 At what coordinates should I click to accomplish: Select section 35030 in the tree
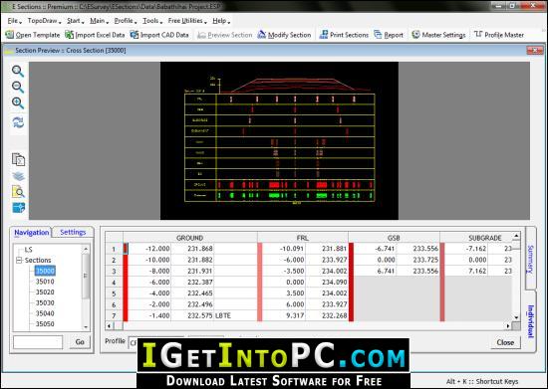pyautogui.click(x=45, y=302)
